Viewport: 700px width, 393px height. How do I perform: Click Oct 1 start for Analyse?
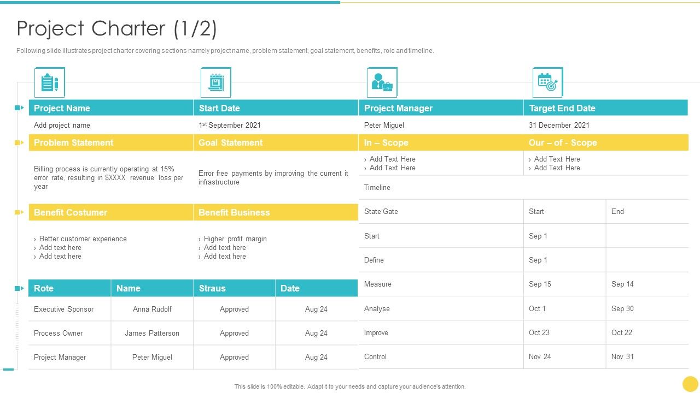click(537, 308)
